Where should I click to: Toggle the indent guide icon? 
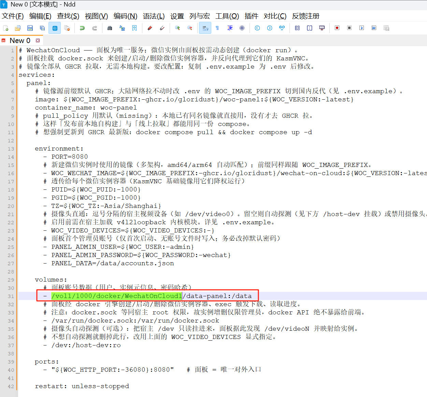tap(230, 28)
